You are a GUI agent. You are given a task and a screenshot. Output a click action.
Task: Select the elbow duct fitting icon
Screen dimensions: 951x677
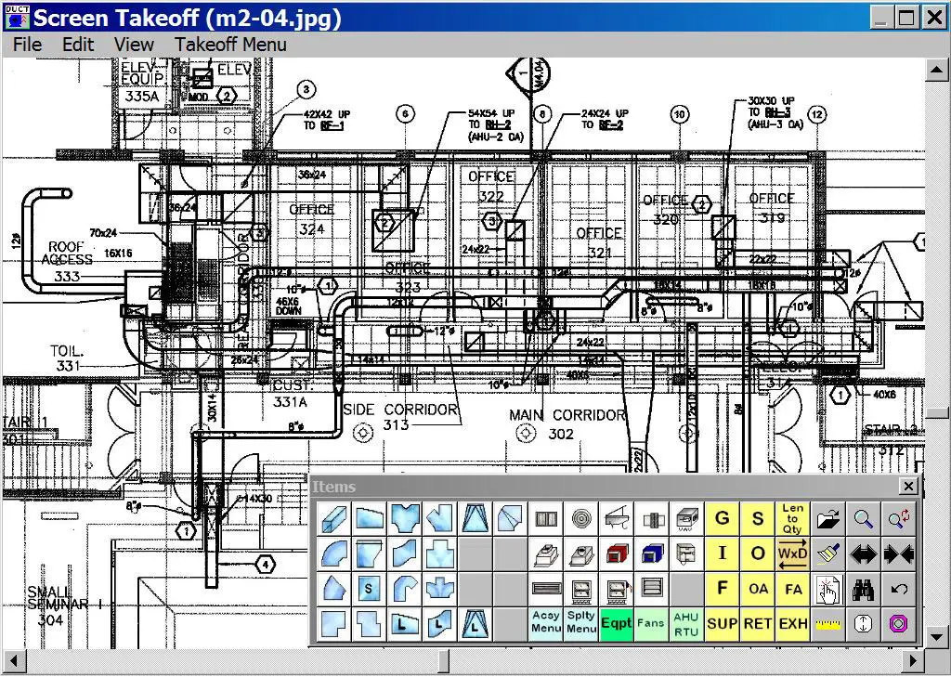tap(334, 554)
